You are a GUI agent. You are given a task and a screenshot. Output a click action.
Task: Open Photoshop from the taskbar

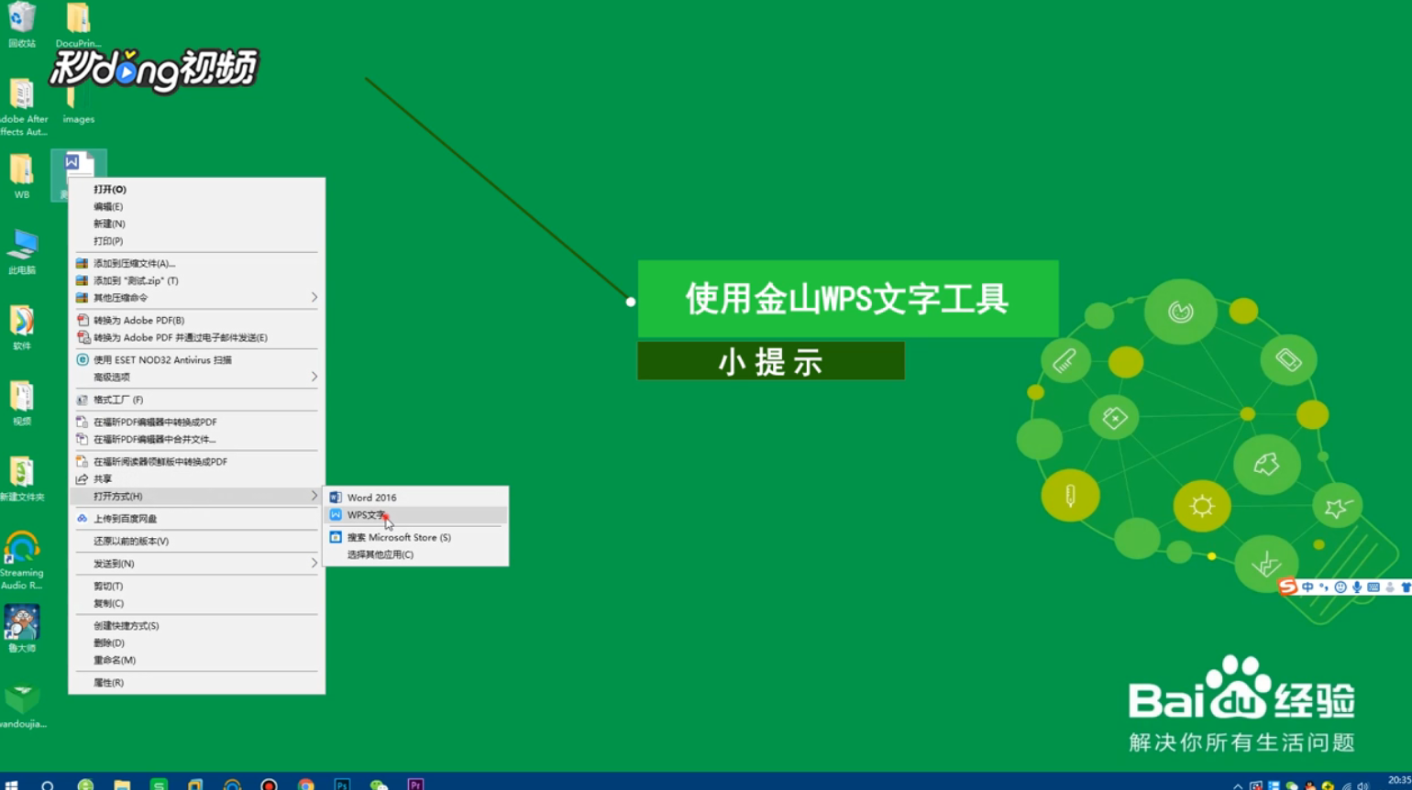pyautogui.click(x=342, y=785)
